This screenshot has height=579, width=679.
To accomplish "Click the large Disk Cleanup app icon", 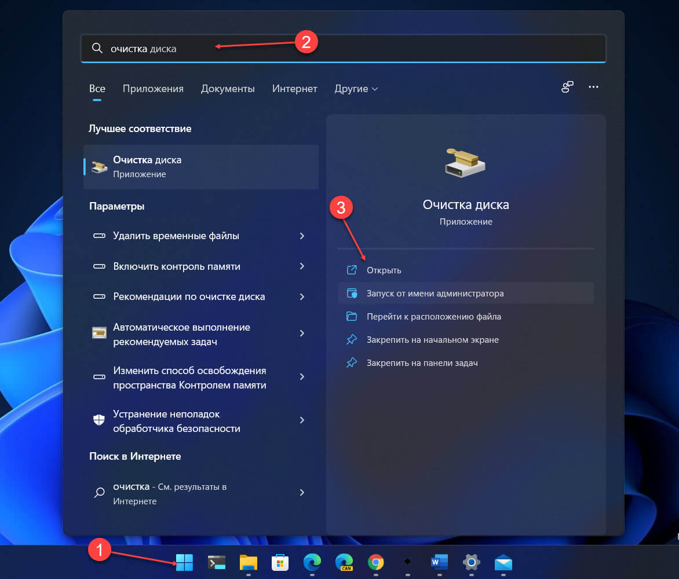I will (x=466, y=163).
